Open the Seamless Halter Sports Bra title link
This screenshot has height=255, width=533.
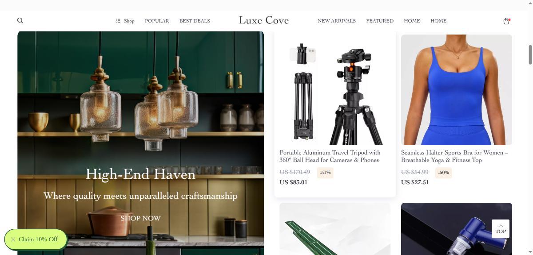coord(455,156)
